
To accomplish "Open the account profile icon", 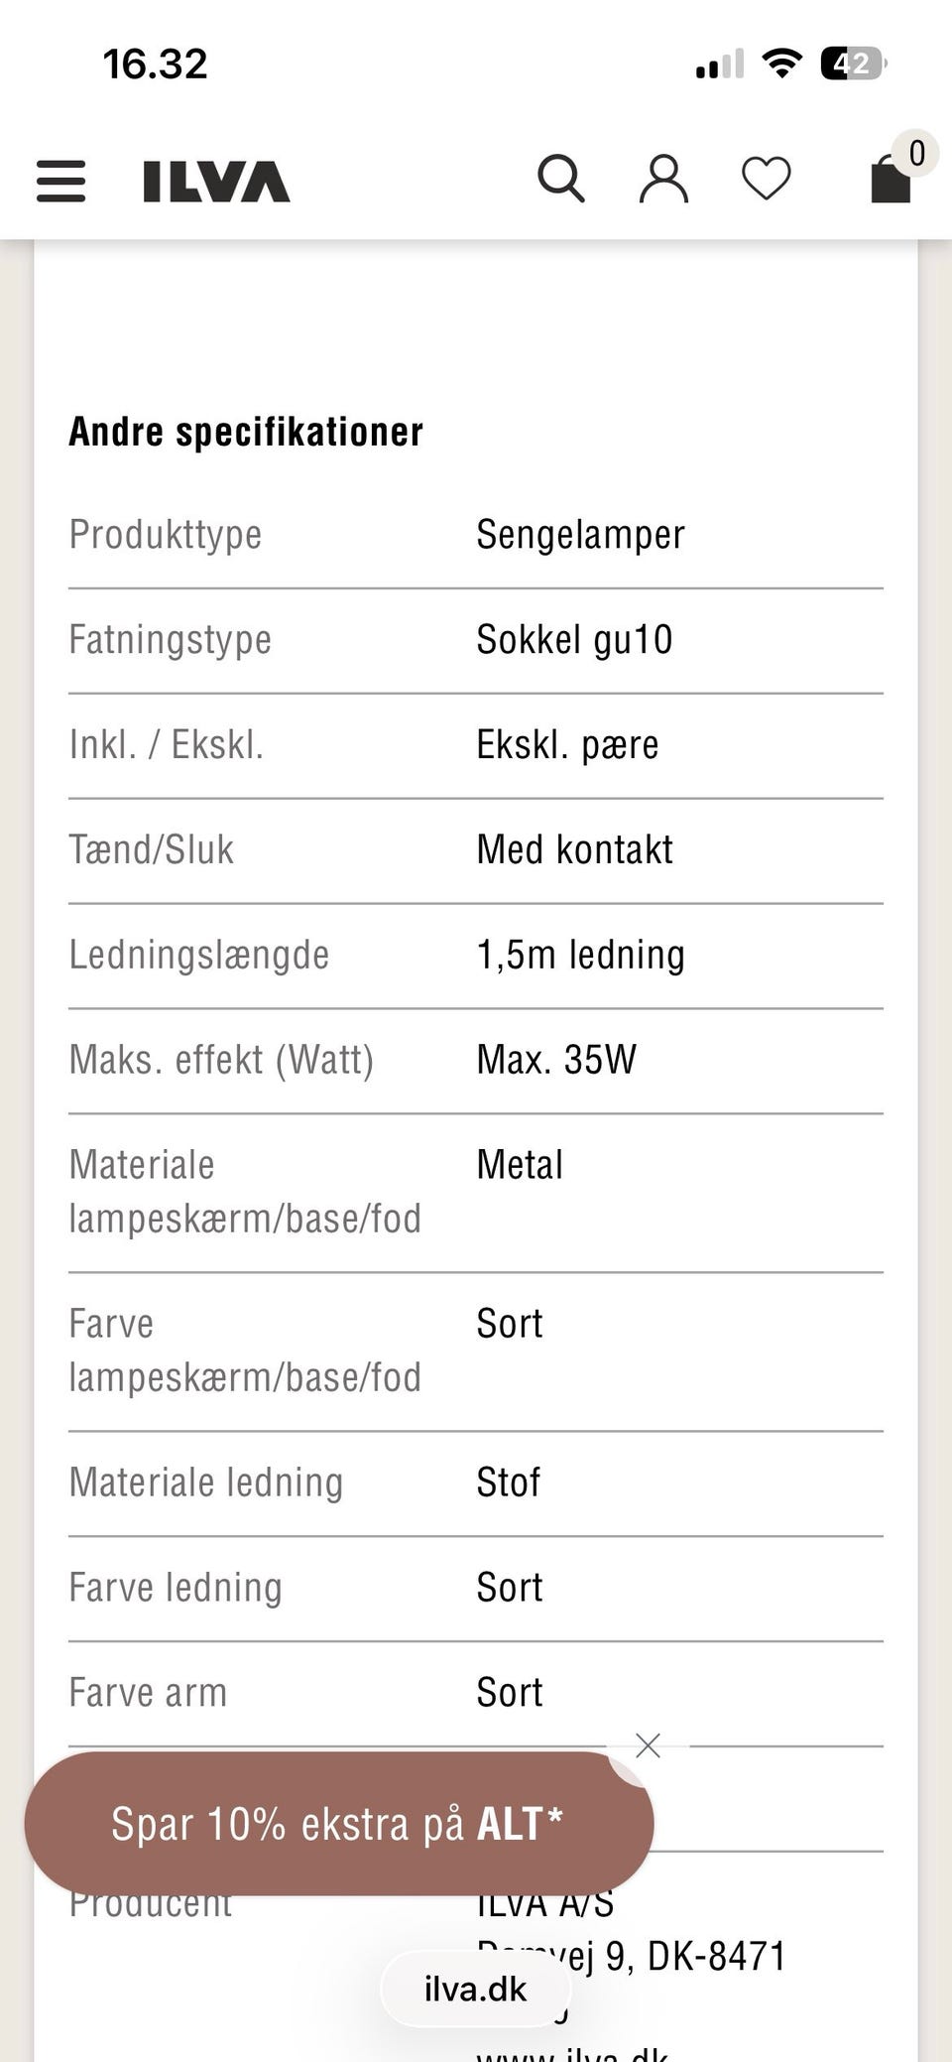I will pyautogui.click(x=663, y=180).
